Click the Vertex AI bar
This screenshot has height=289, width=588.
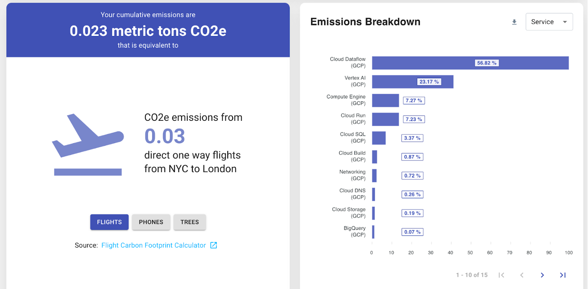pyautogui.click(x=413, y=82)
